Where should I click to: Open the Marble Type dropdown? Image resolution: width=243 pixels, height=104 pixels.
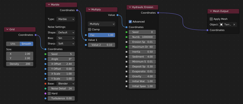pyautogui.click(x=66, y=19)
